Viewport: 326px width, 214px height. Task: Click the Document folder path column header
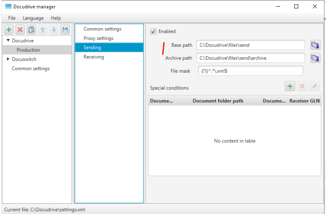pos(218,101)
